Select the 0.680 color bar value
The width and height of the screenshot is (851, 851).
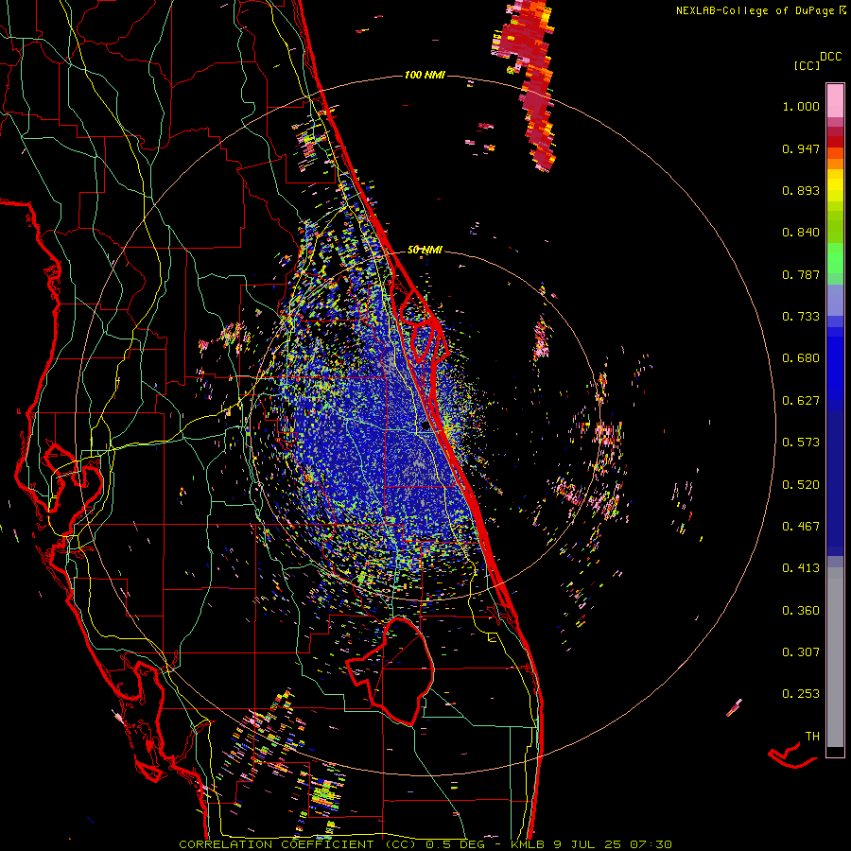(801, 358)
